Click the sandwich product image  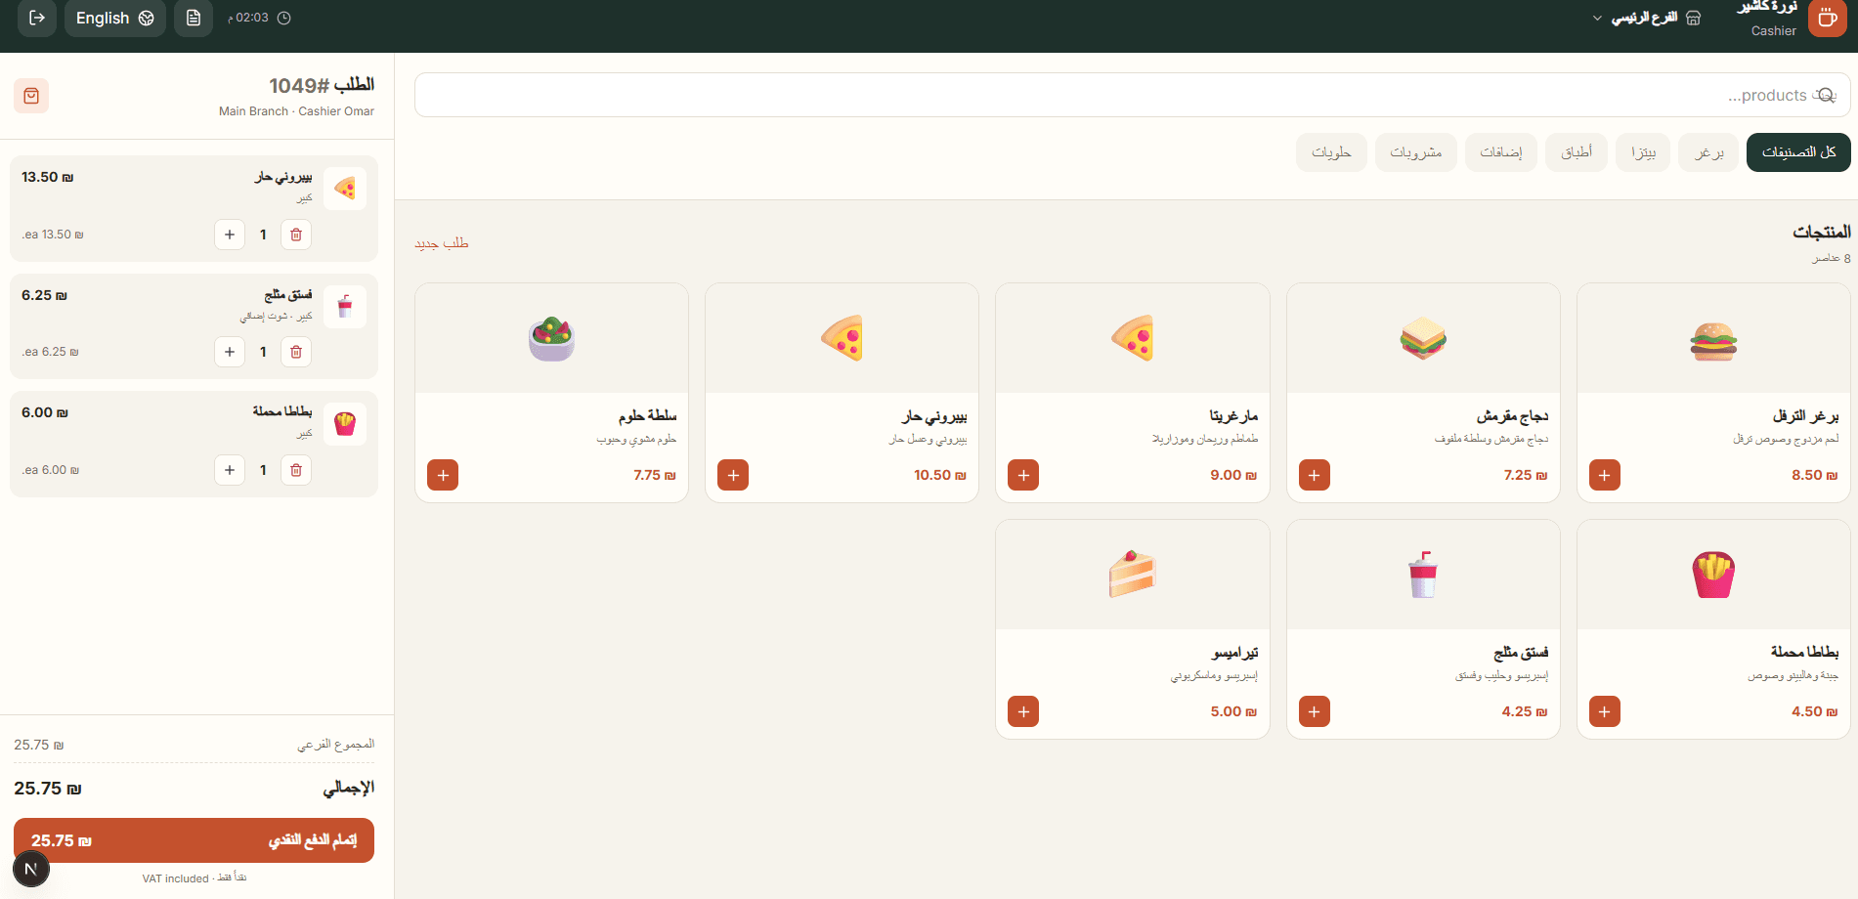[x=1423, y=338]
